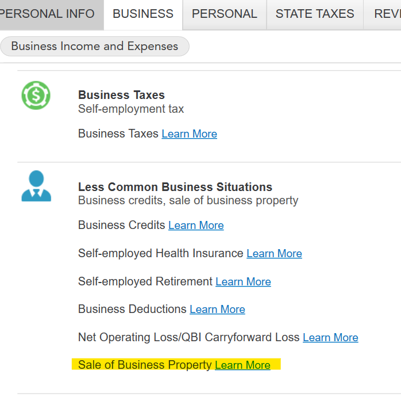
Task: Click the Sale of Business Property label
Action: click(145, 365)
